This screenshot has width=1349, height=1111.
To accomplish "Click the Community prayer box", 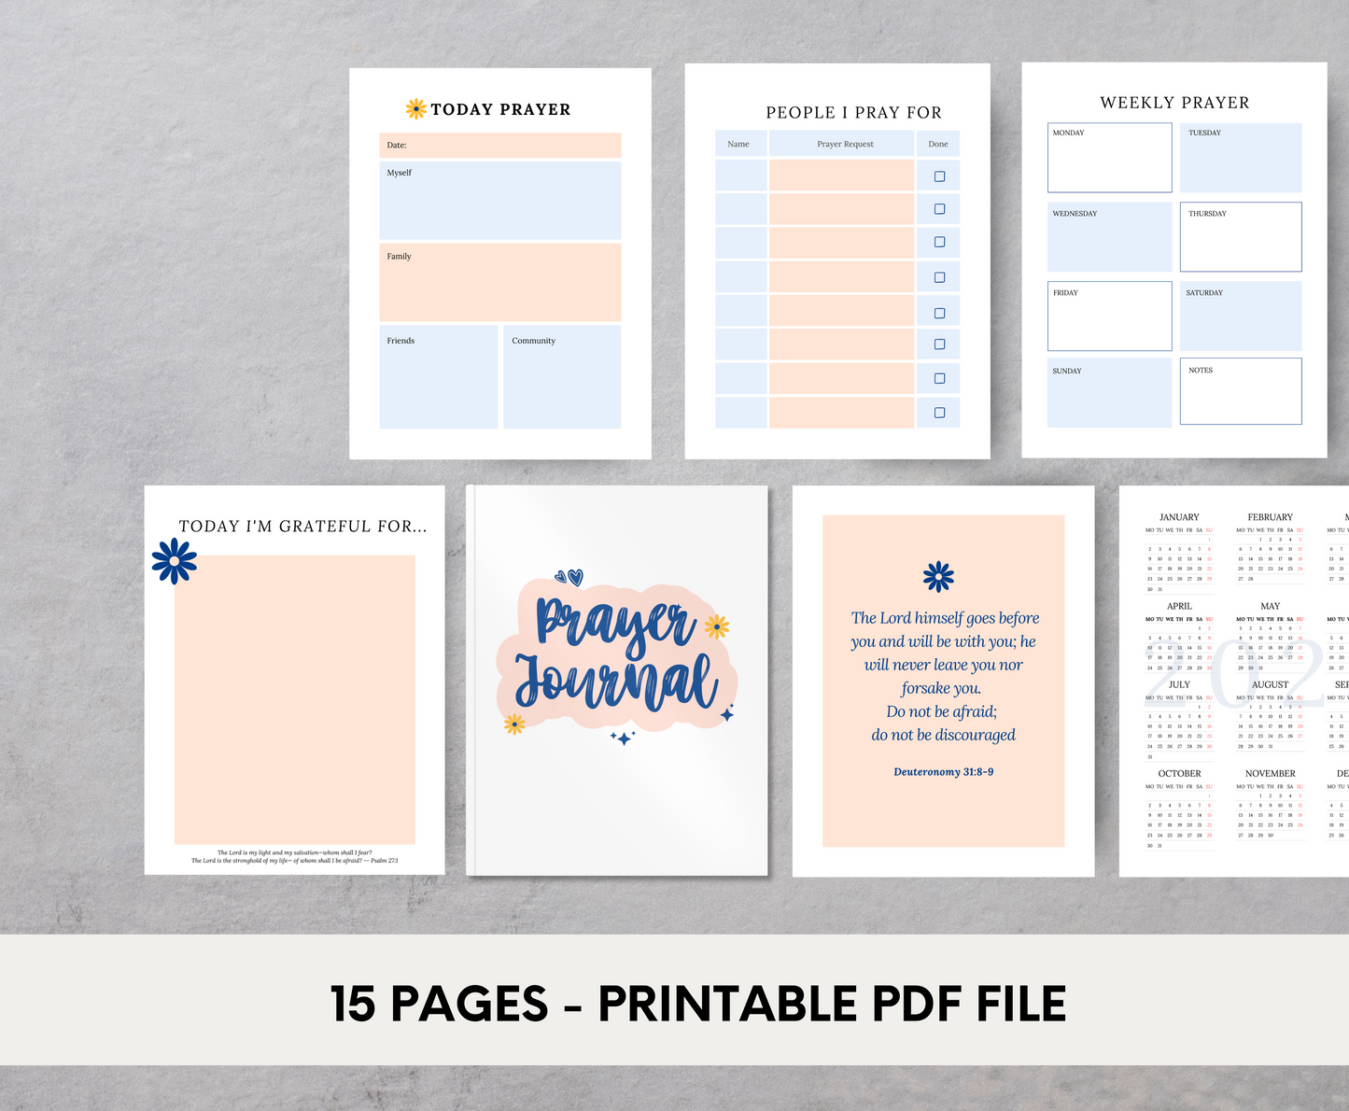I will tap(562, 377).
